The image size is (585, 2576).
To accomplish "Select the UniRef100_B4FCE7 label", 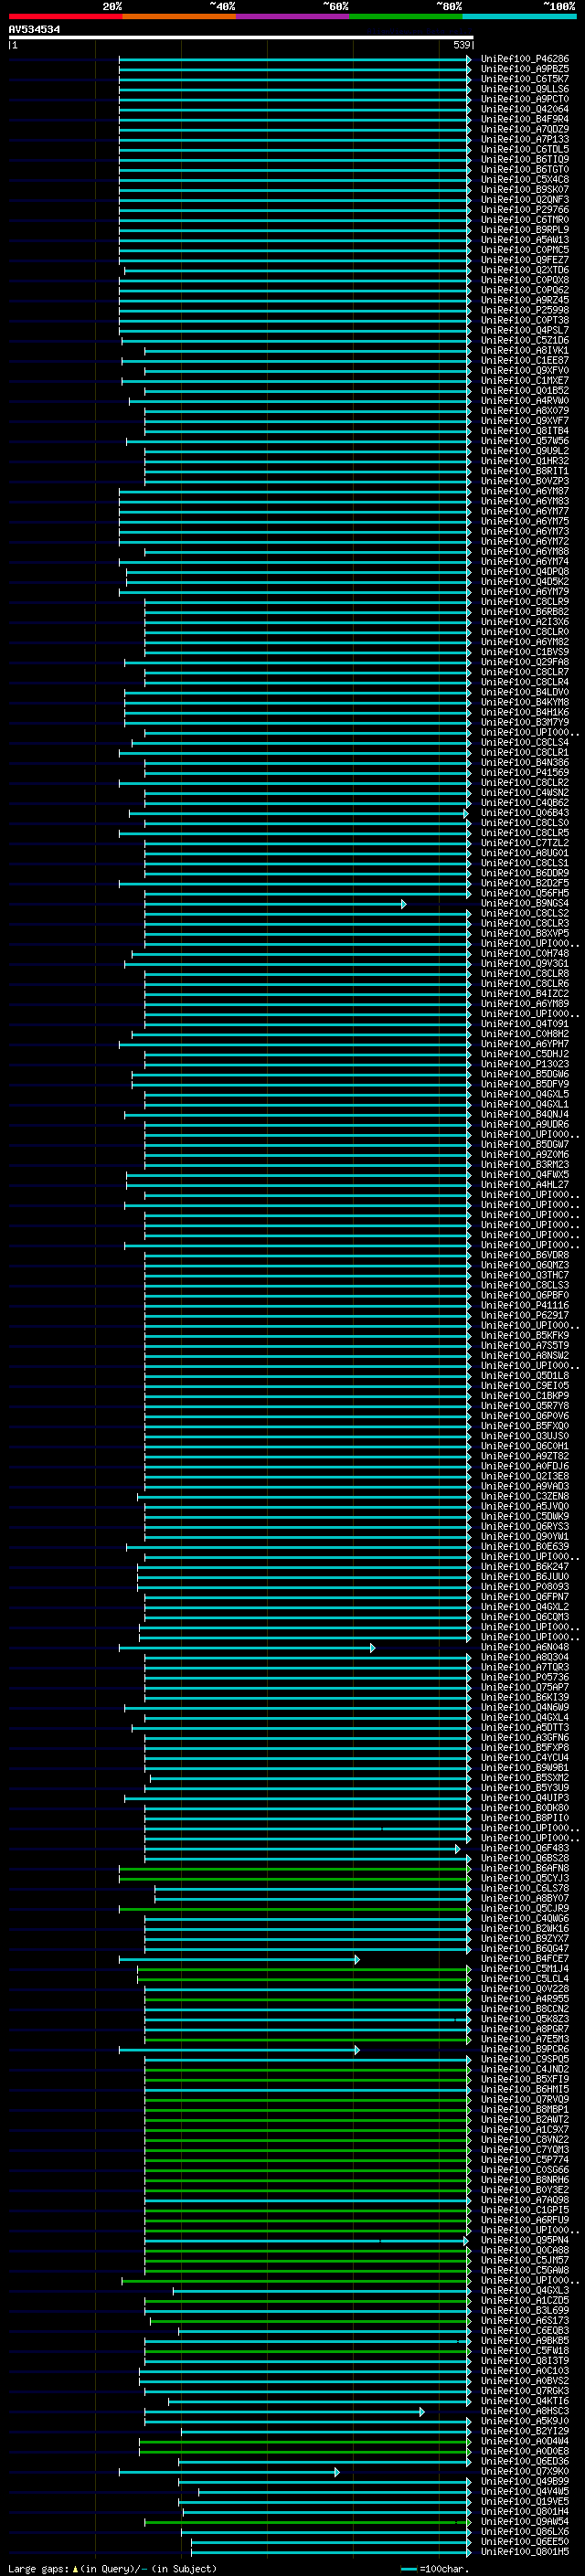I will tap(524, 1959).
